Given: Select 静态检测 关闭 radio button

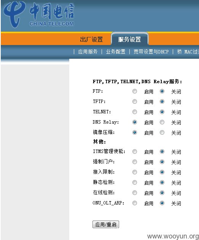Looking at the screenshot, I should point(162,182).
